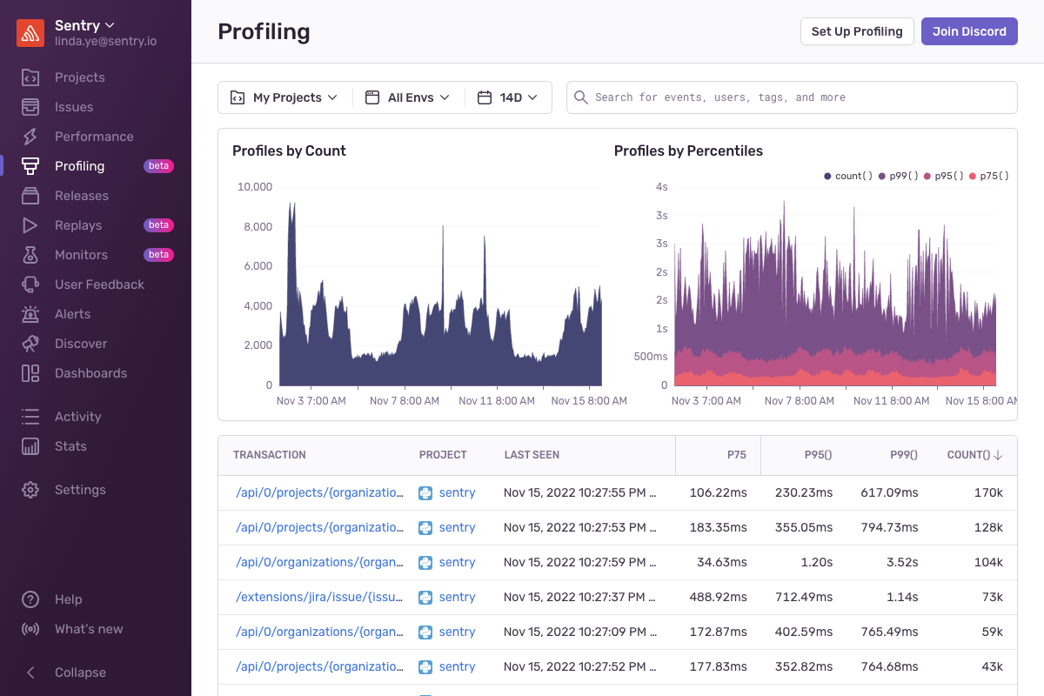1044x696 pixels.
Task: Click the Alerts siren icon
Action: 30,314
